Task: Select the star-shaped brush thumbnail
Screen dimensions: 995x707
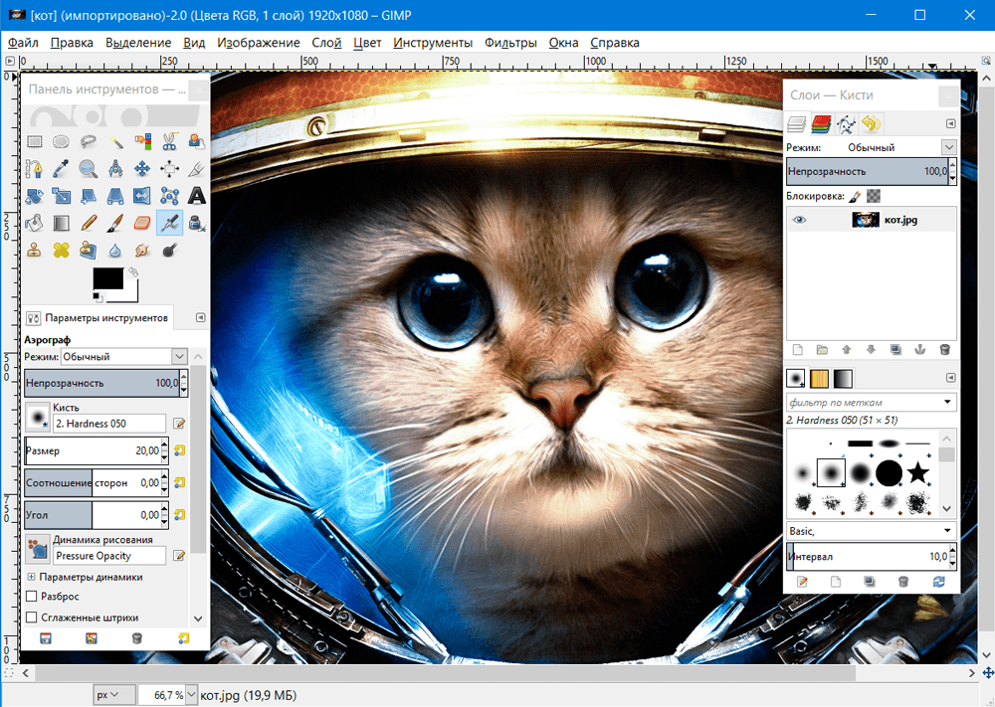Action: coord(917,471)
